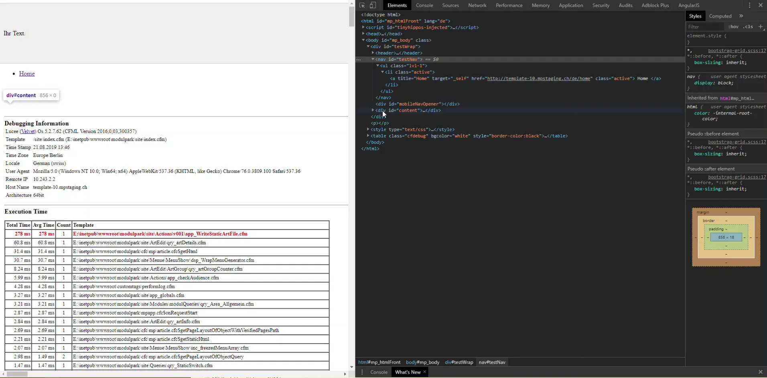767x378 pixels.
Task: Close the What's New drawer tab
Action: click(x=424, y=372)
